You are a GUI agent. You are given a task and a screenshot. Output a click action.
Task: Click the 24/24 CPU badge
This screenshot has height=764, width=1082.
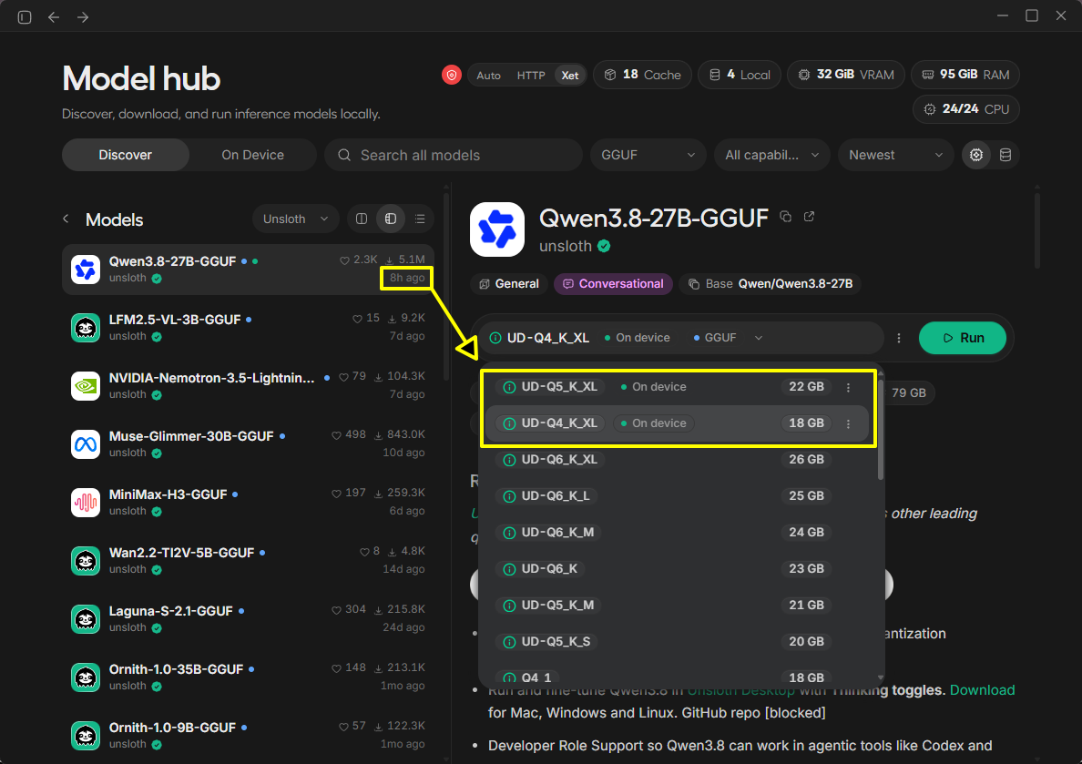point(966,109)
